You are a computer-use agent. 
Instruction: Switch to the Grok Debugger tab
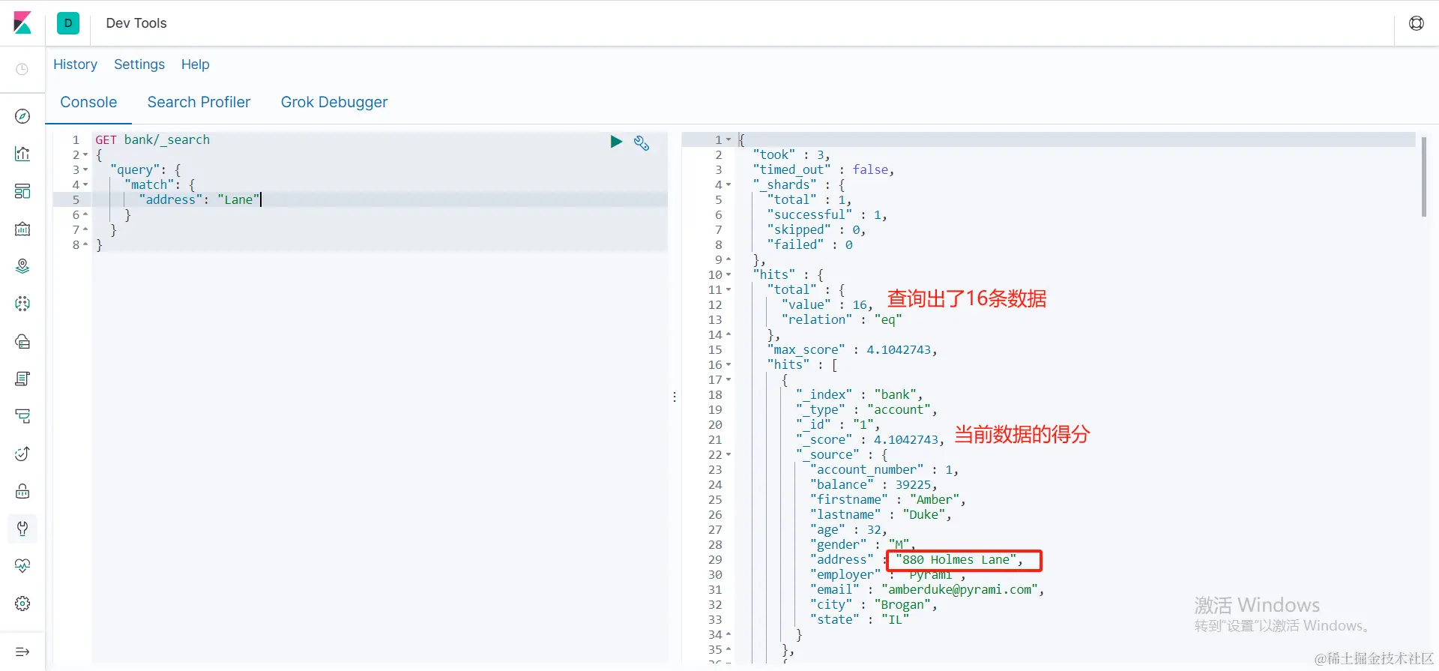(334, 102)
